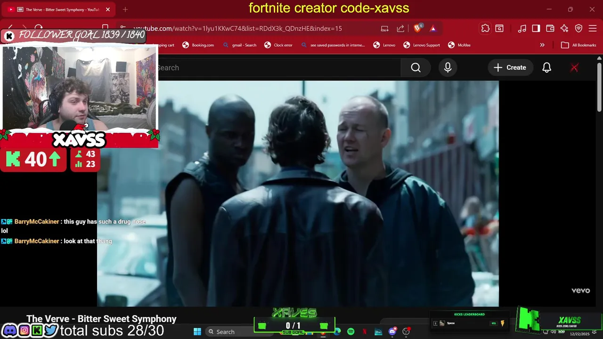Screen dimensions: 603x339
Task: Click the taskbar volume speaker icon
Action: 554,331
